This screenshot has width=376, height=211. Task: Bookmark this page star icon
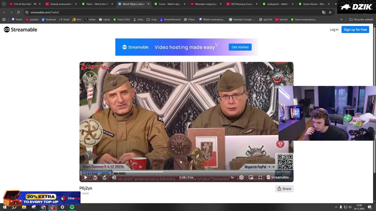(330, 12)
